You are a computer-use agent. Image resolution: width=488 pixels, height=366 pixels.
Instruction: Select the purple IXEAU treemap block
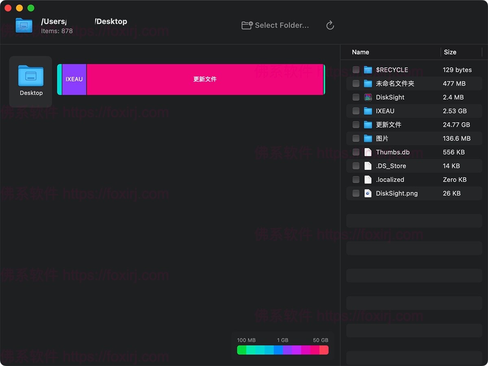click(73, 79)
